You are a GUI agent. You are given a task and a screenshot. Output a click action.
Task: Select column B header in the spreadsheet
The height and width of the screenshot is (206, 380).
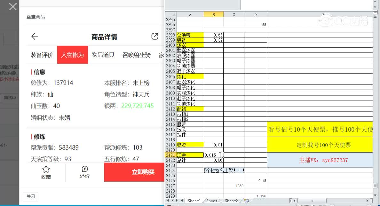coord(214,14)
